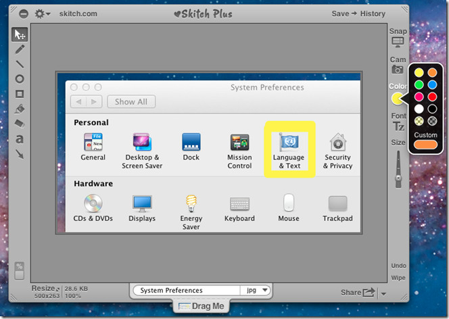Click the image name field 'System Preferences'

(x=187, y=291)
